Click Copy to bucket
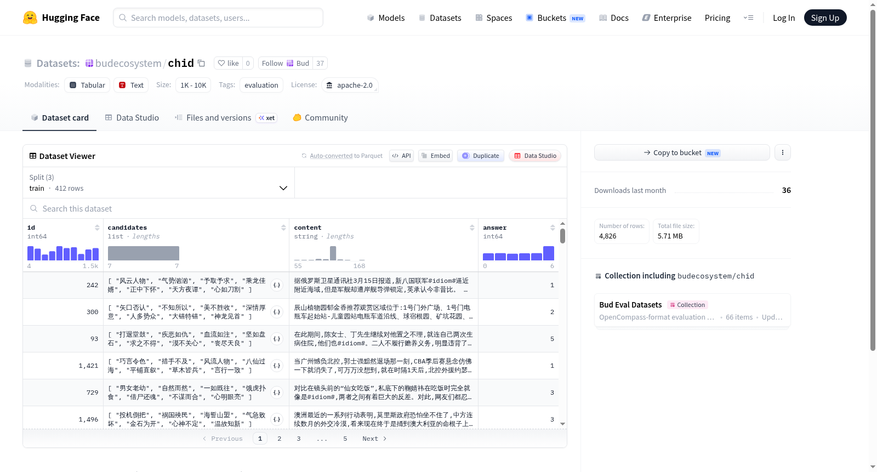Viewport: 877px width, 472px height. coord(682,152)
